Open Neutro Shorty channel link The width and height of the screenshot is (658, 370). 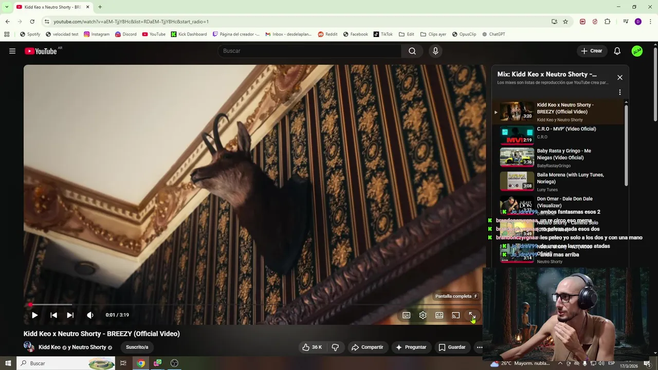pyautogui.click(x=89, y=347)
